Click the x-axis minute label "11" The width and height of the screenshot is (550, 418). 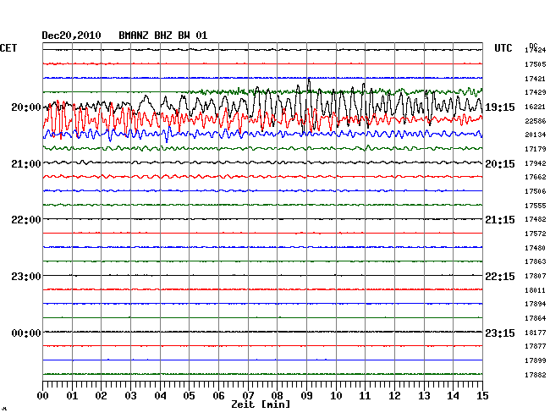click(x=365, y=396)
